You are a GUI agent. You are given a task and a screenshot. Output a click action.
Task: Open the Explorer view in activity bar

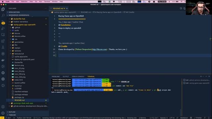3,9
